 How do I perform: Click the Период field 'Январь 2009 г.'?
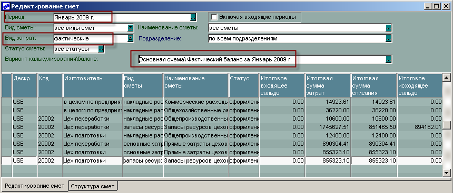point(122,17)
